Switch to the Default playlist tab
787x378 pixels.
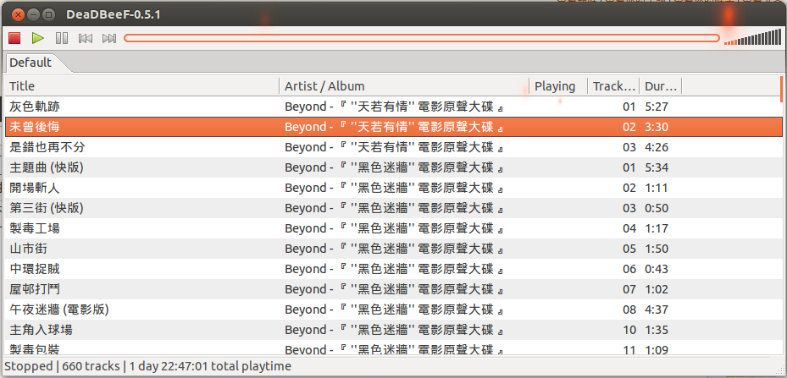point(30,63)
